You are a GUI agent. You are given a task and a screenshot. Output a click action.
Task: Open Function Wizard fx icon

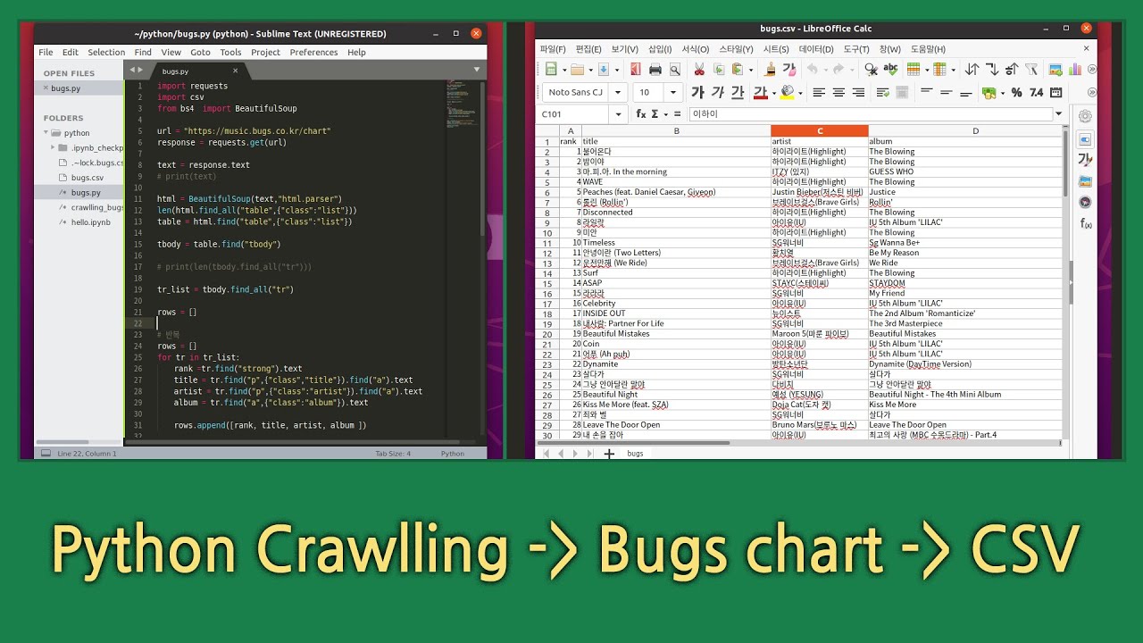[640, 114]
